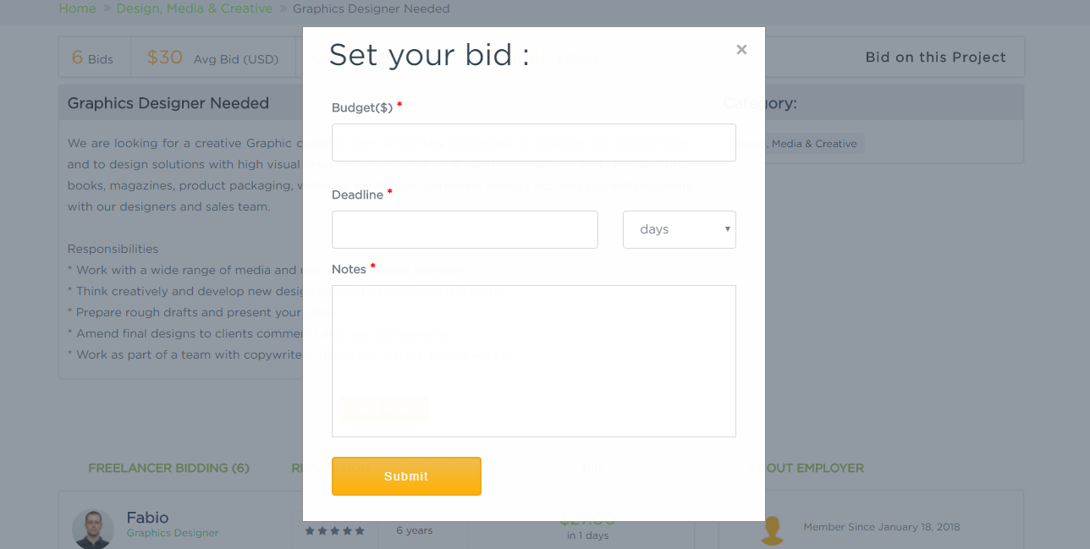The height and width of the screenshot is (549, 1090).
Task: Click the $30 Avg Bid stat
Action: coord(212,58)
